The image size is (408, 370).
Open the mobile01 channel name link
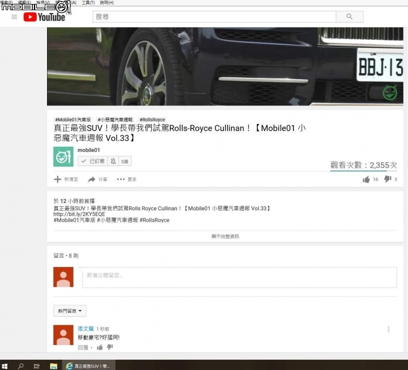tap(89, 150)
